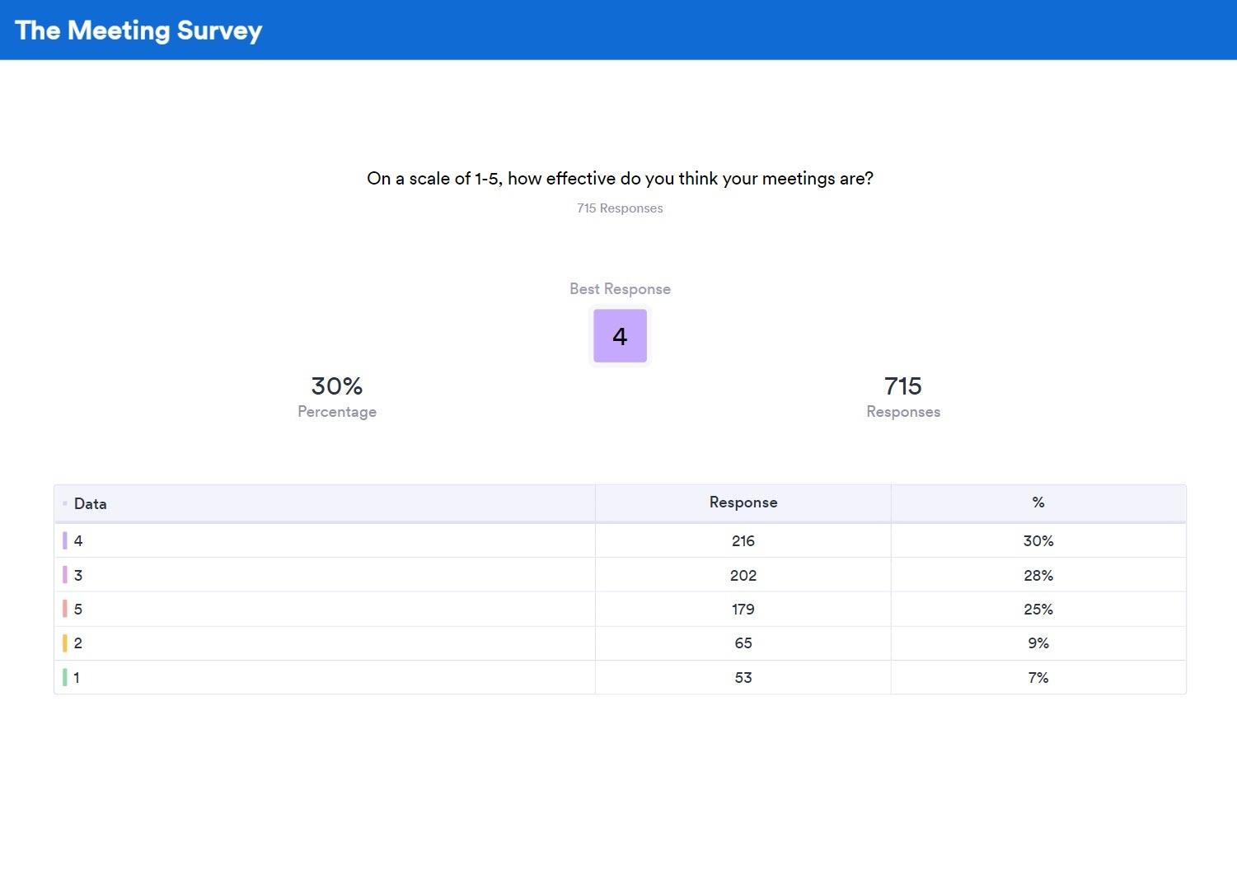Sort table by the Response column header

pos(743,502)
